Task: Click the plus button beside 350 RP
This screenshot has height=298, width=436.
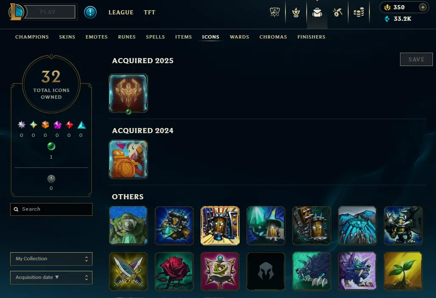Action: click(x=423, y=7)
